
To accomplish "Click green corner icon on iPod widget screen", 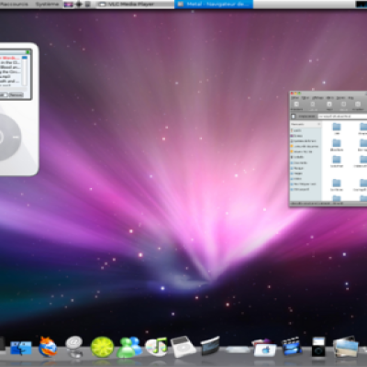I will point(28,52).
